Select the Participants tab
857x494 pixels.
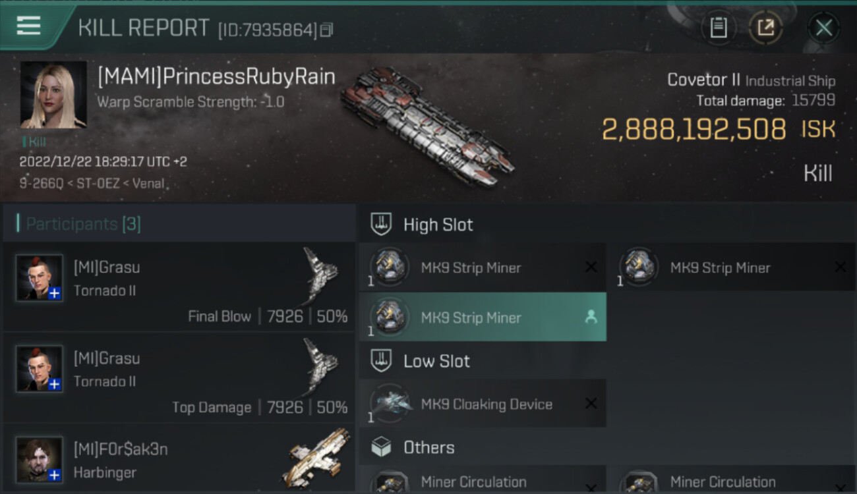[83, 224]
